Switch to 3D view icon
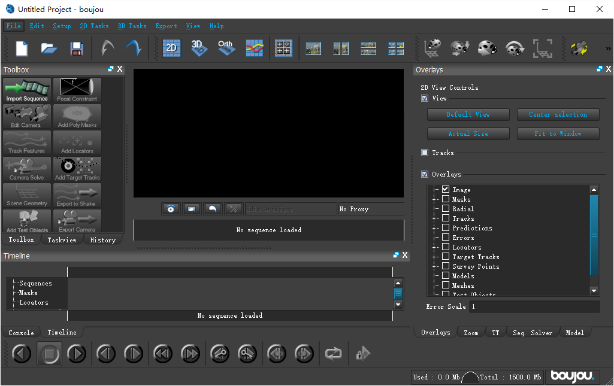Image resolution: width=614 pixels, height=386 pixels. tap(199, 48)
